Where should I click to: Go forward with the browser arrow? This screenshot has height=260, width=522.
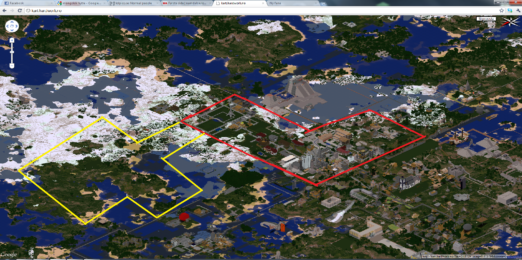coord(12,10)
